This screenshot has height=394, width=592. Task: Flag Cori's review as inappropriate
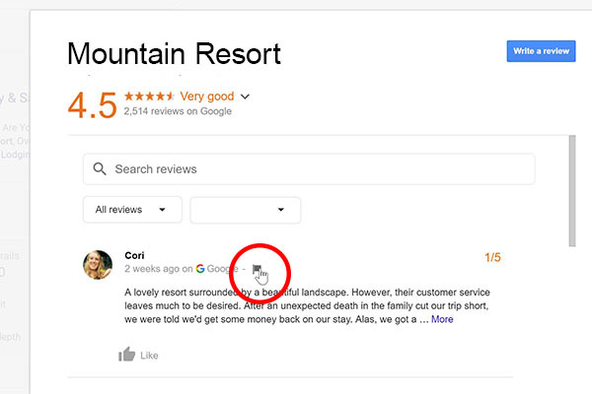[256, 268]
